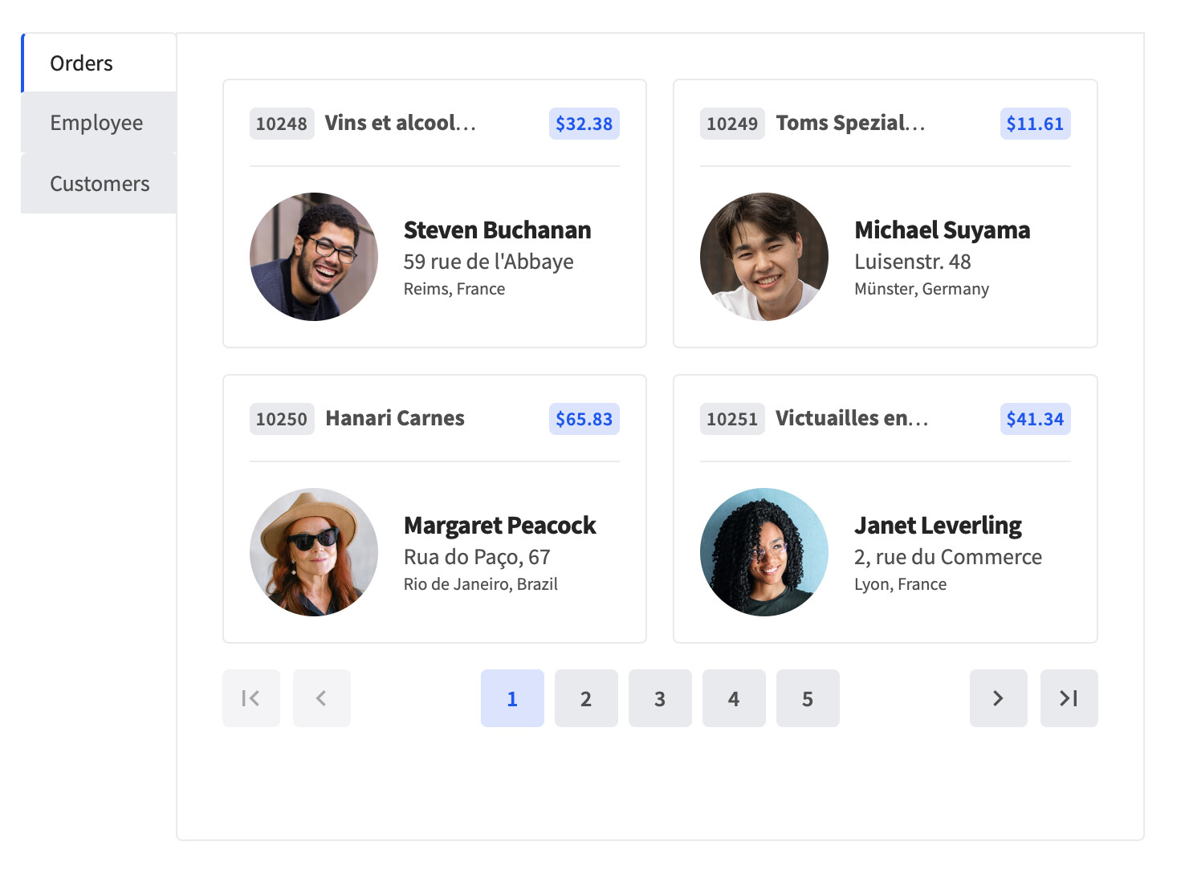
Task: Select page 5 in pagination
Action: (x=808, y=698)
